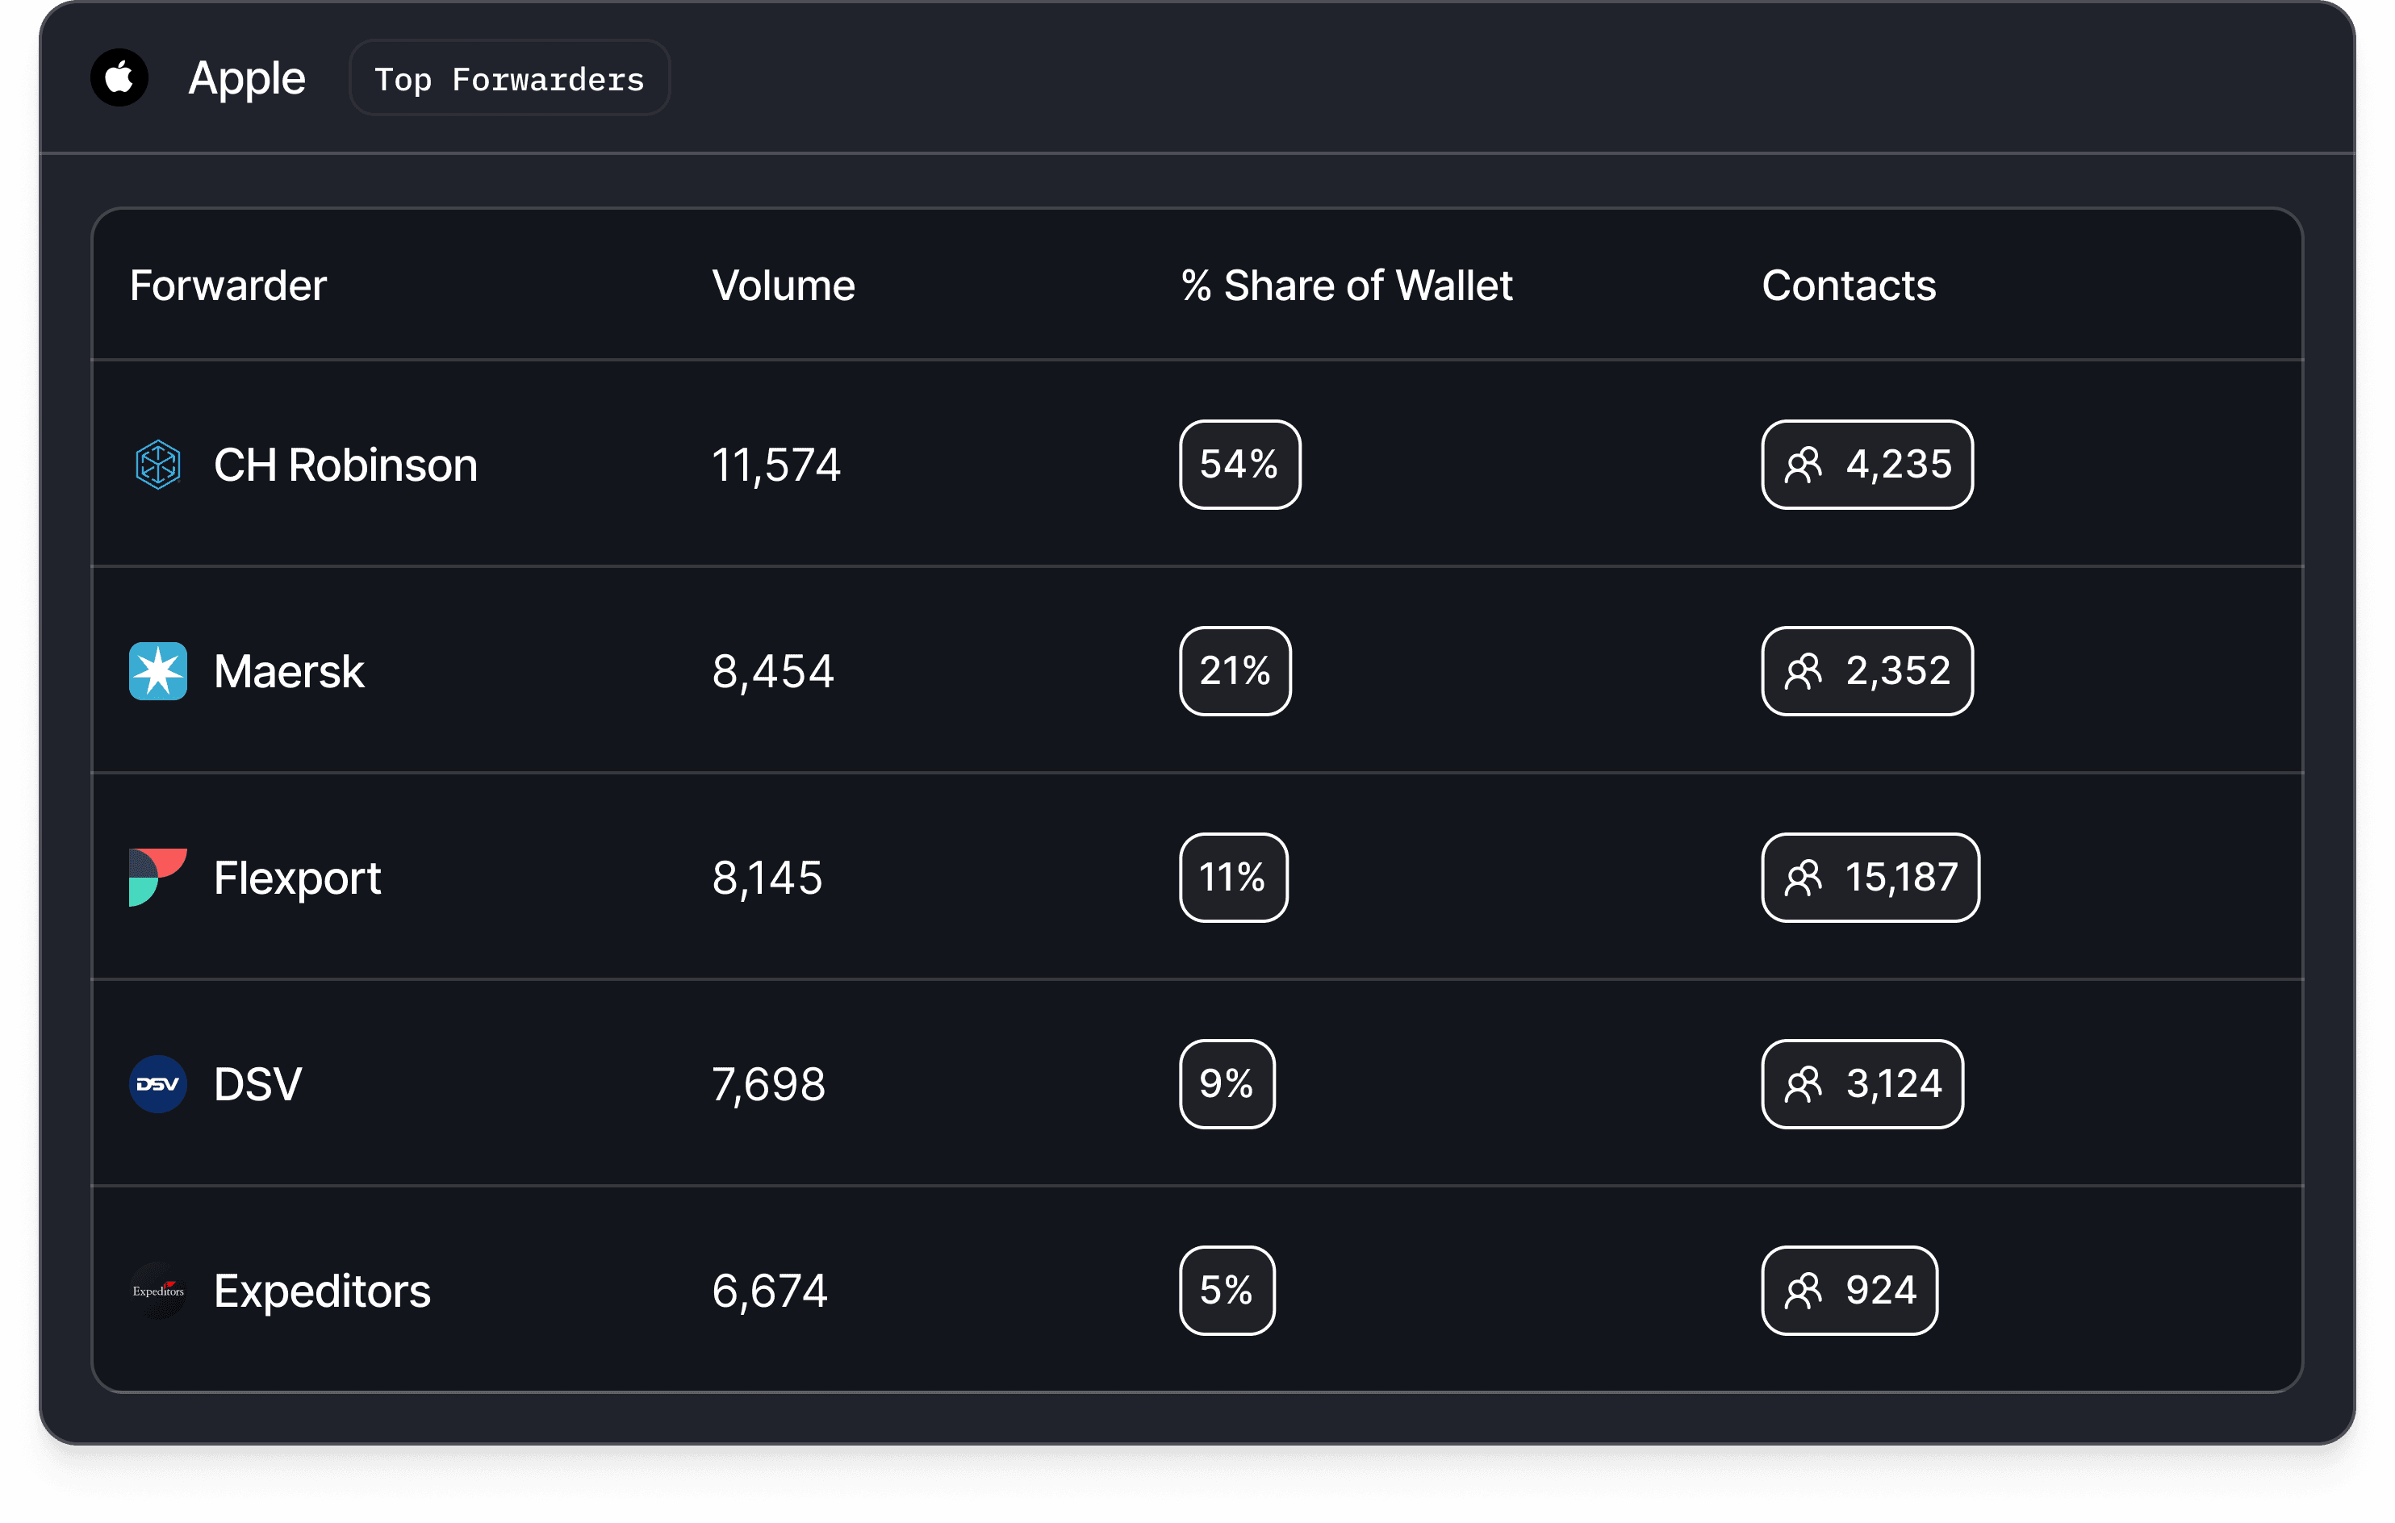
Task: Open Maersk's 2,352 contacts badge
Action: pos(1867,671)
